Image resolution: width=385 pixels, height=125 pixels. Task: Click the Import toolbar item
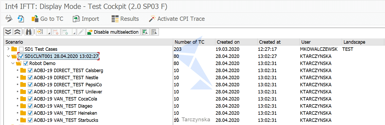[x=86, y=19]
